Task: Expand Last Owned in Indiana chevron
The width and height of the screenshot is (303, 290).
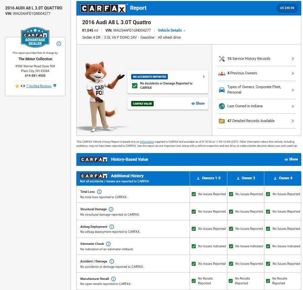Action: (x=293, y=106)
